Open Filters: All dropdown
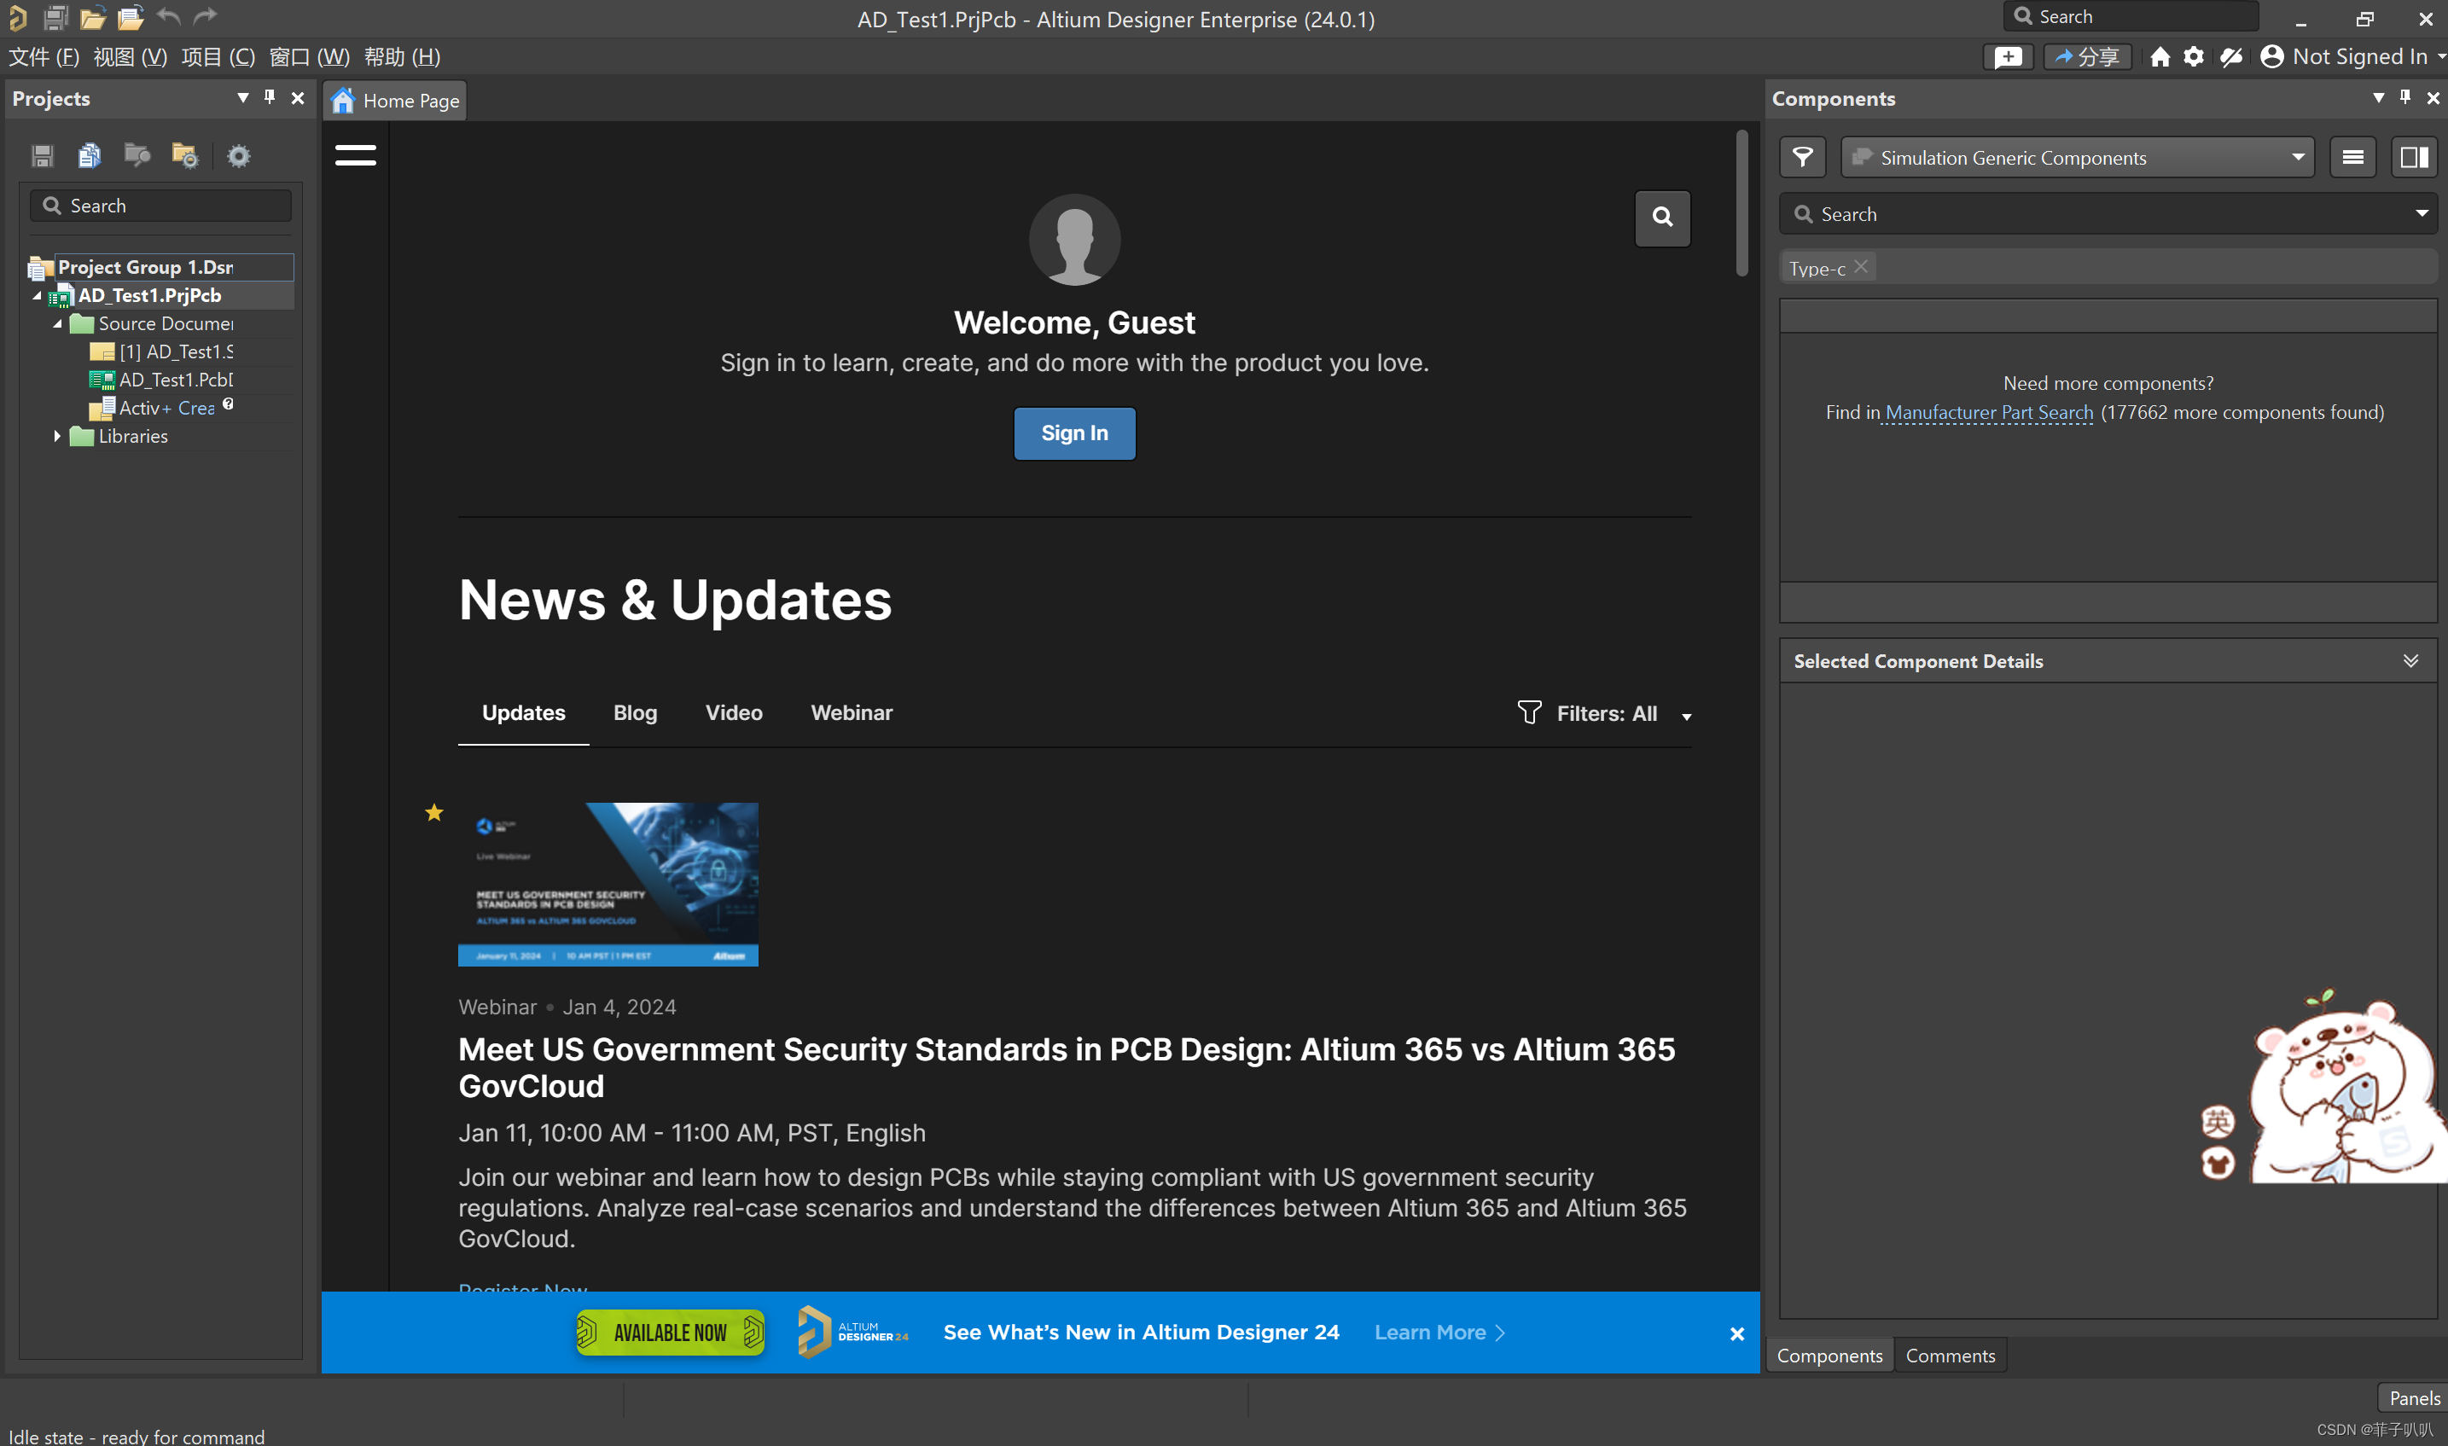 1604,713
